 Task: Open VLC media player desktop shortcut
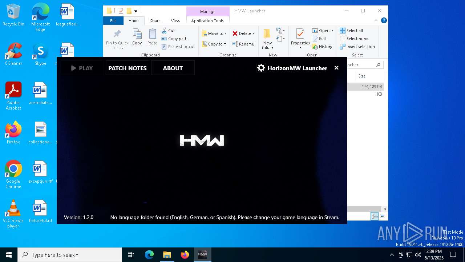tap(13, 214)
